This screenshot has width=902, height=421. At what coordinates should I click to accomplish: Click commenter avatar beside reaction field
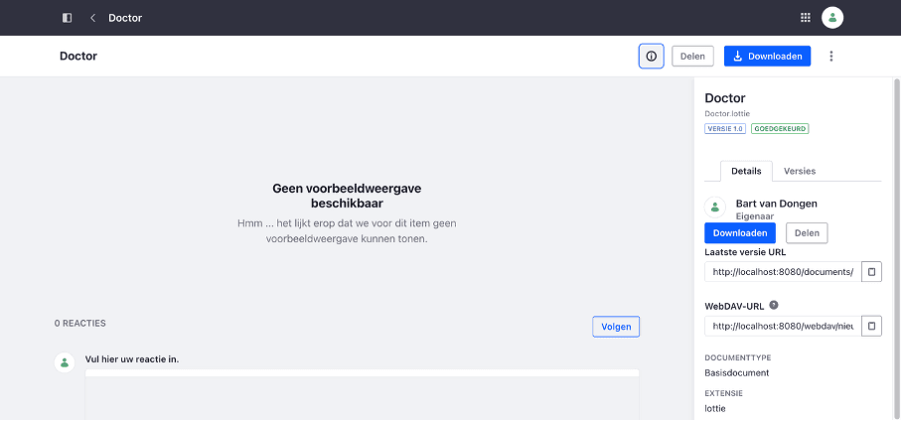pos(65,362)
